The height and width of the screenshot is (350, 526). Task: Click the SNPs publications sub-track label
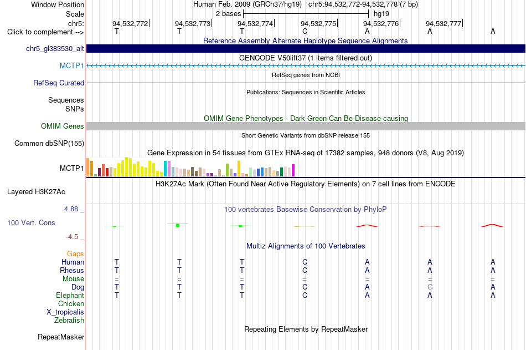pyautogui.click(x=75, y=109)
